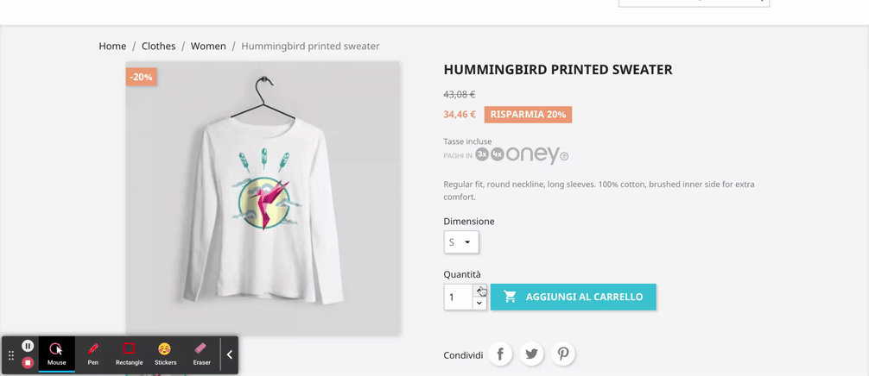Share product on Facebook

[500, 354]
